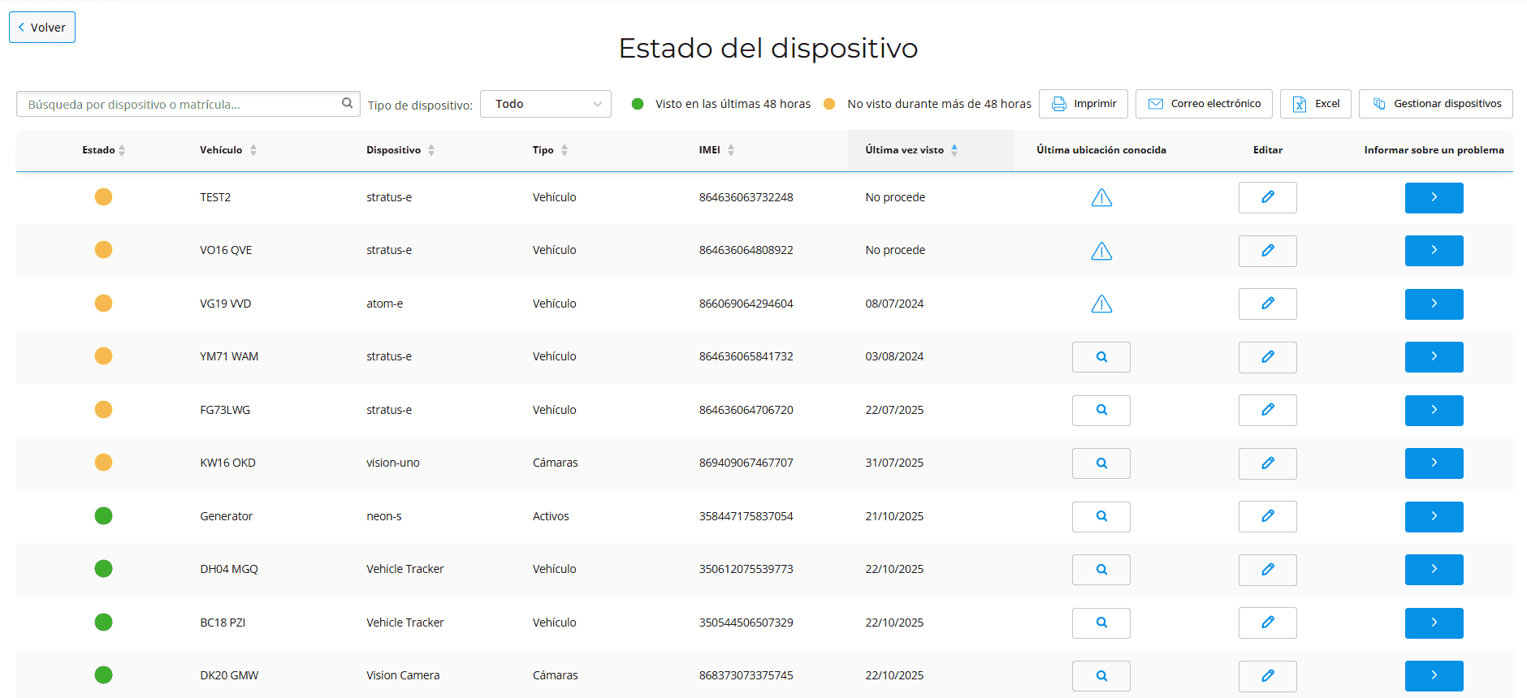Click the warning triangle icon for TEST2
Screen dimensions: 1527x698
(x=1101, y=198)
